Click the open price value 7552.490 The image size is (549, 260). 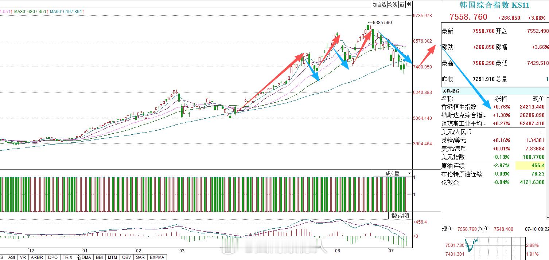point(538,31)
